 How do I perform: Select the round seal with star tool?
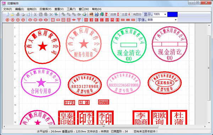7,20
